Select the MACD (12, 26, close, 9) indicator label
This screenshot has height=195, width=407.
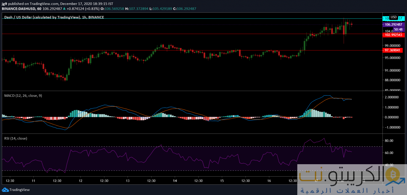tap(23, 95)
